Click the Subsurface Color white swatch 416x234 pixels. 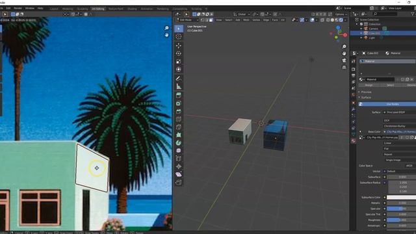pyautogui.click(x=401, y=198)
